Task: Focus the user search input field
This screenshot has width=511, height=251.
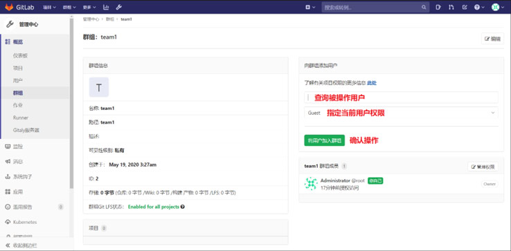Action: coord(401,97)
